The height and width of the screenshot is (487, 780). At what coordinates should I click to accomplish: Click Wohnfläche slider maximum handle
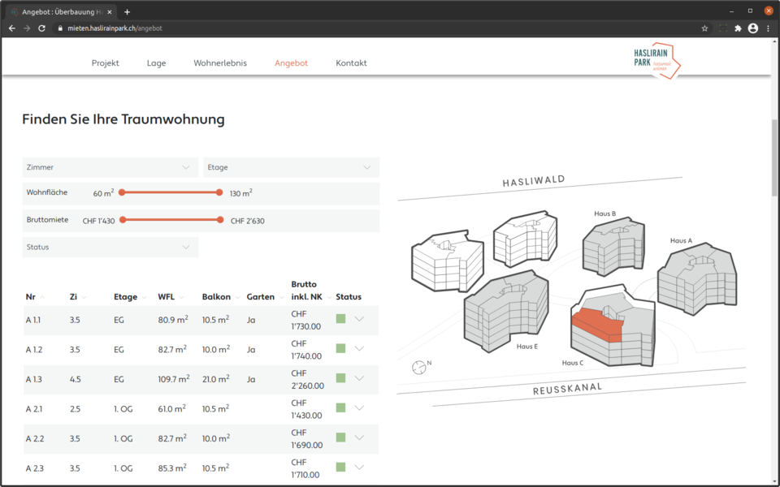coord(219,192)
